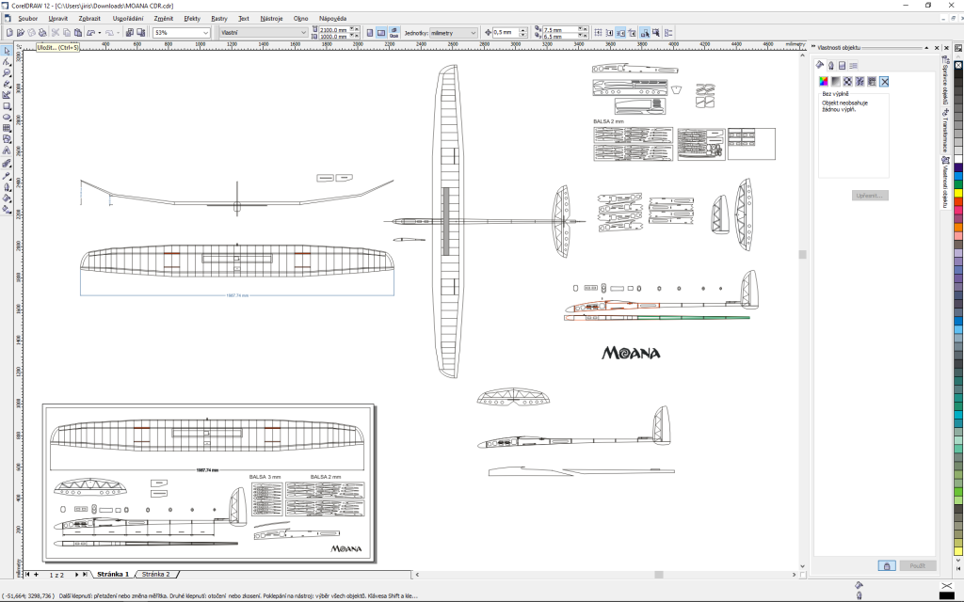
Task: Pick the red swatch in color palette
Action: [957, 200]
